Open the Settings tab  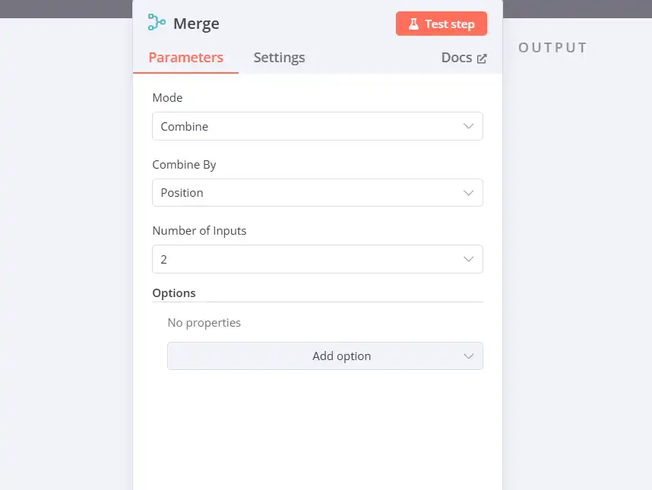279,58
